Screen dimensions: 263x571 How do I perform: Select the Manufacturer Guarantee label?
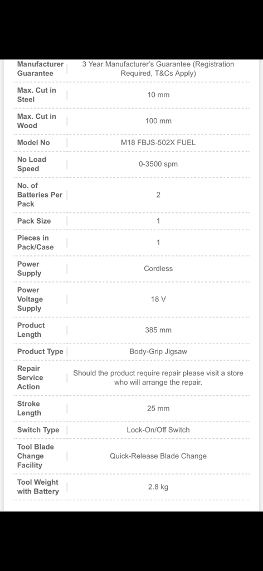pos(40,69)
